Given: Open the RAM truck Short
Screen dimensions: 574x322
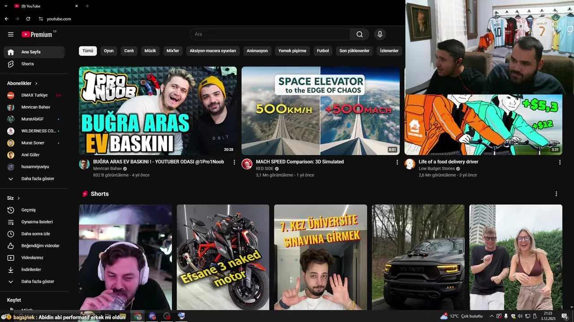Looking at the screenshot, I should coord(418,257).
